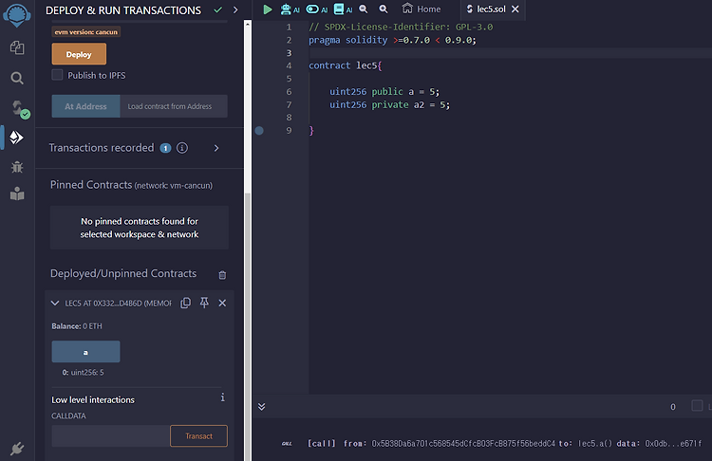Viewport: 712px width, 461px height.
Task: Click the trash icon to clear deployed contracts
Action: 222,275
